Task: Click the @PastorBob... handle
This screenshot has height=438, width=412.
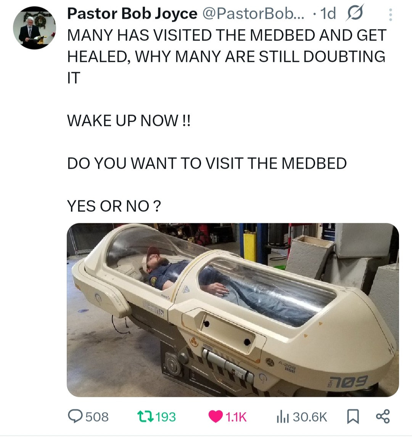Action: pos(254,13)
